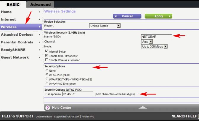
Task: Select WPA2-PSK [AES] radio button
Action: (x=47, y=74)
